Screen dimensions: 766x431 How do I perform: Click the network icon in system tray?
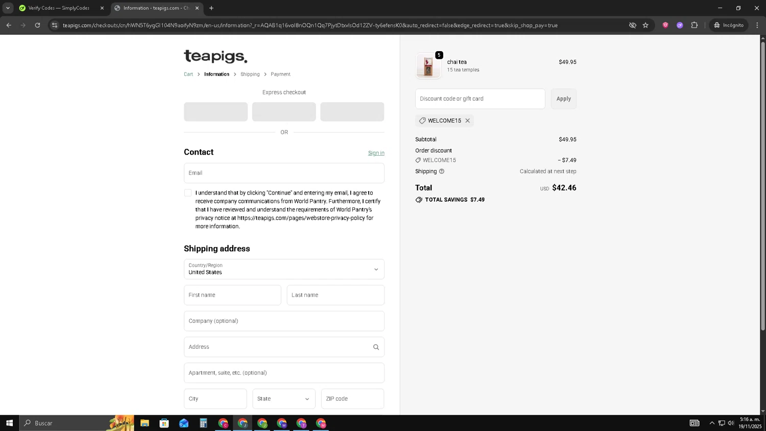[722, 423]
